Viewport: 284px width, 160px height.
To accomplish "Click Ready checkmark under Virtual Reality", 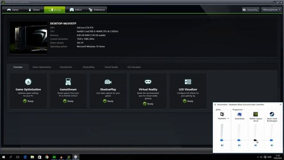I will [x=145, y=104].
